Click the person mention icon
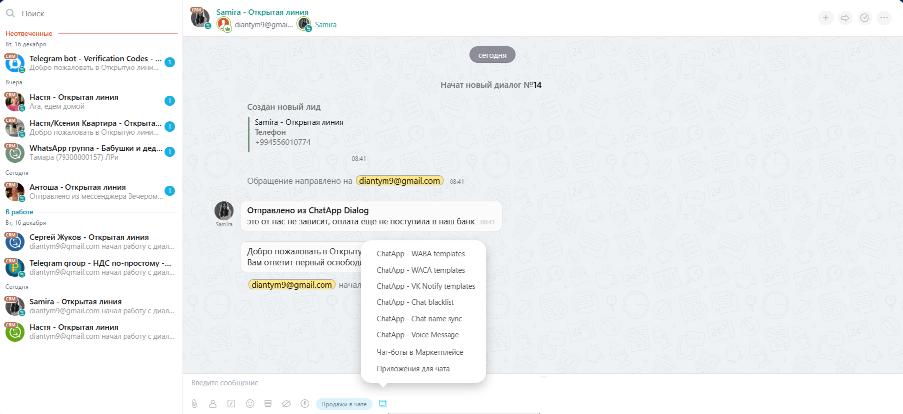Image resolution: width=903 pixels, height=414 pixels. 213,404
